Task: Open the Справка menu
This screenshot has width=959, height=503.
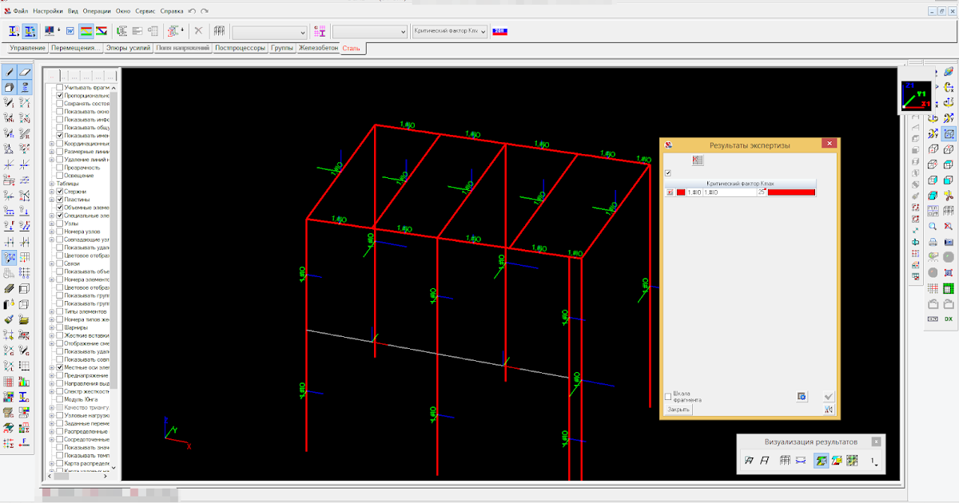Action: tap(172, 12)
